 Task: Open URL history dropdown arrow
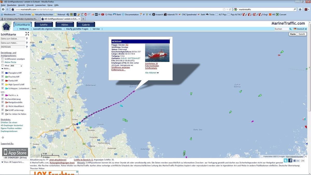[227, 9]
